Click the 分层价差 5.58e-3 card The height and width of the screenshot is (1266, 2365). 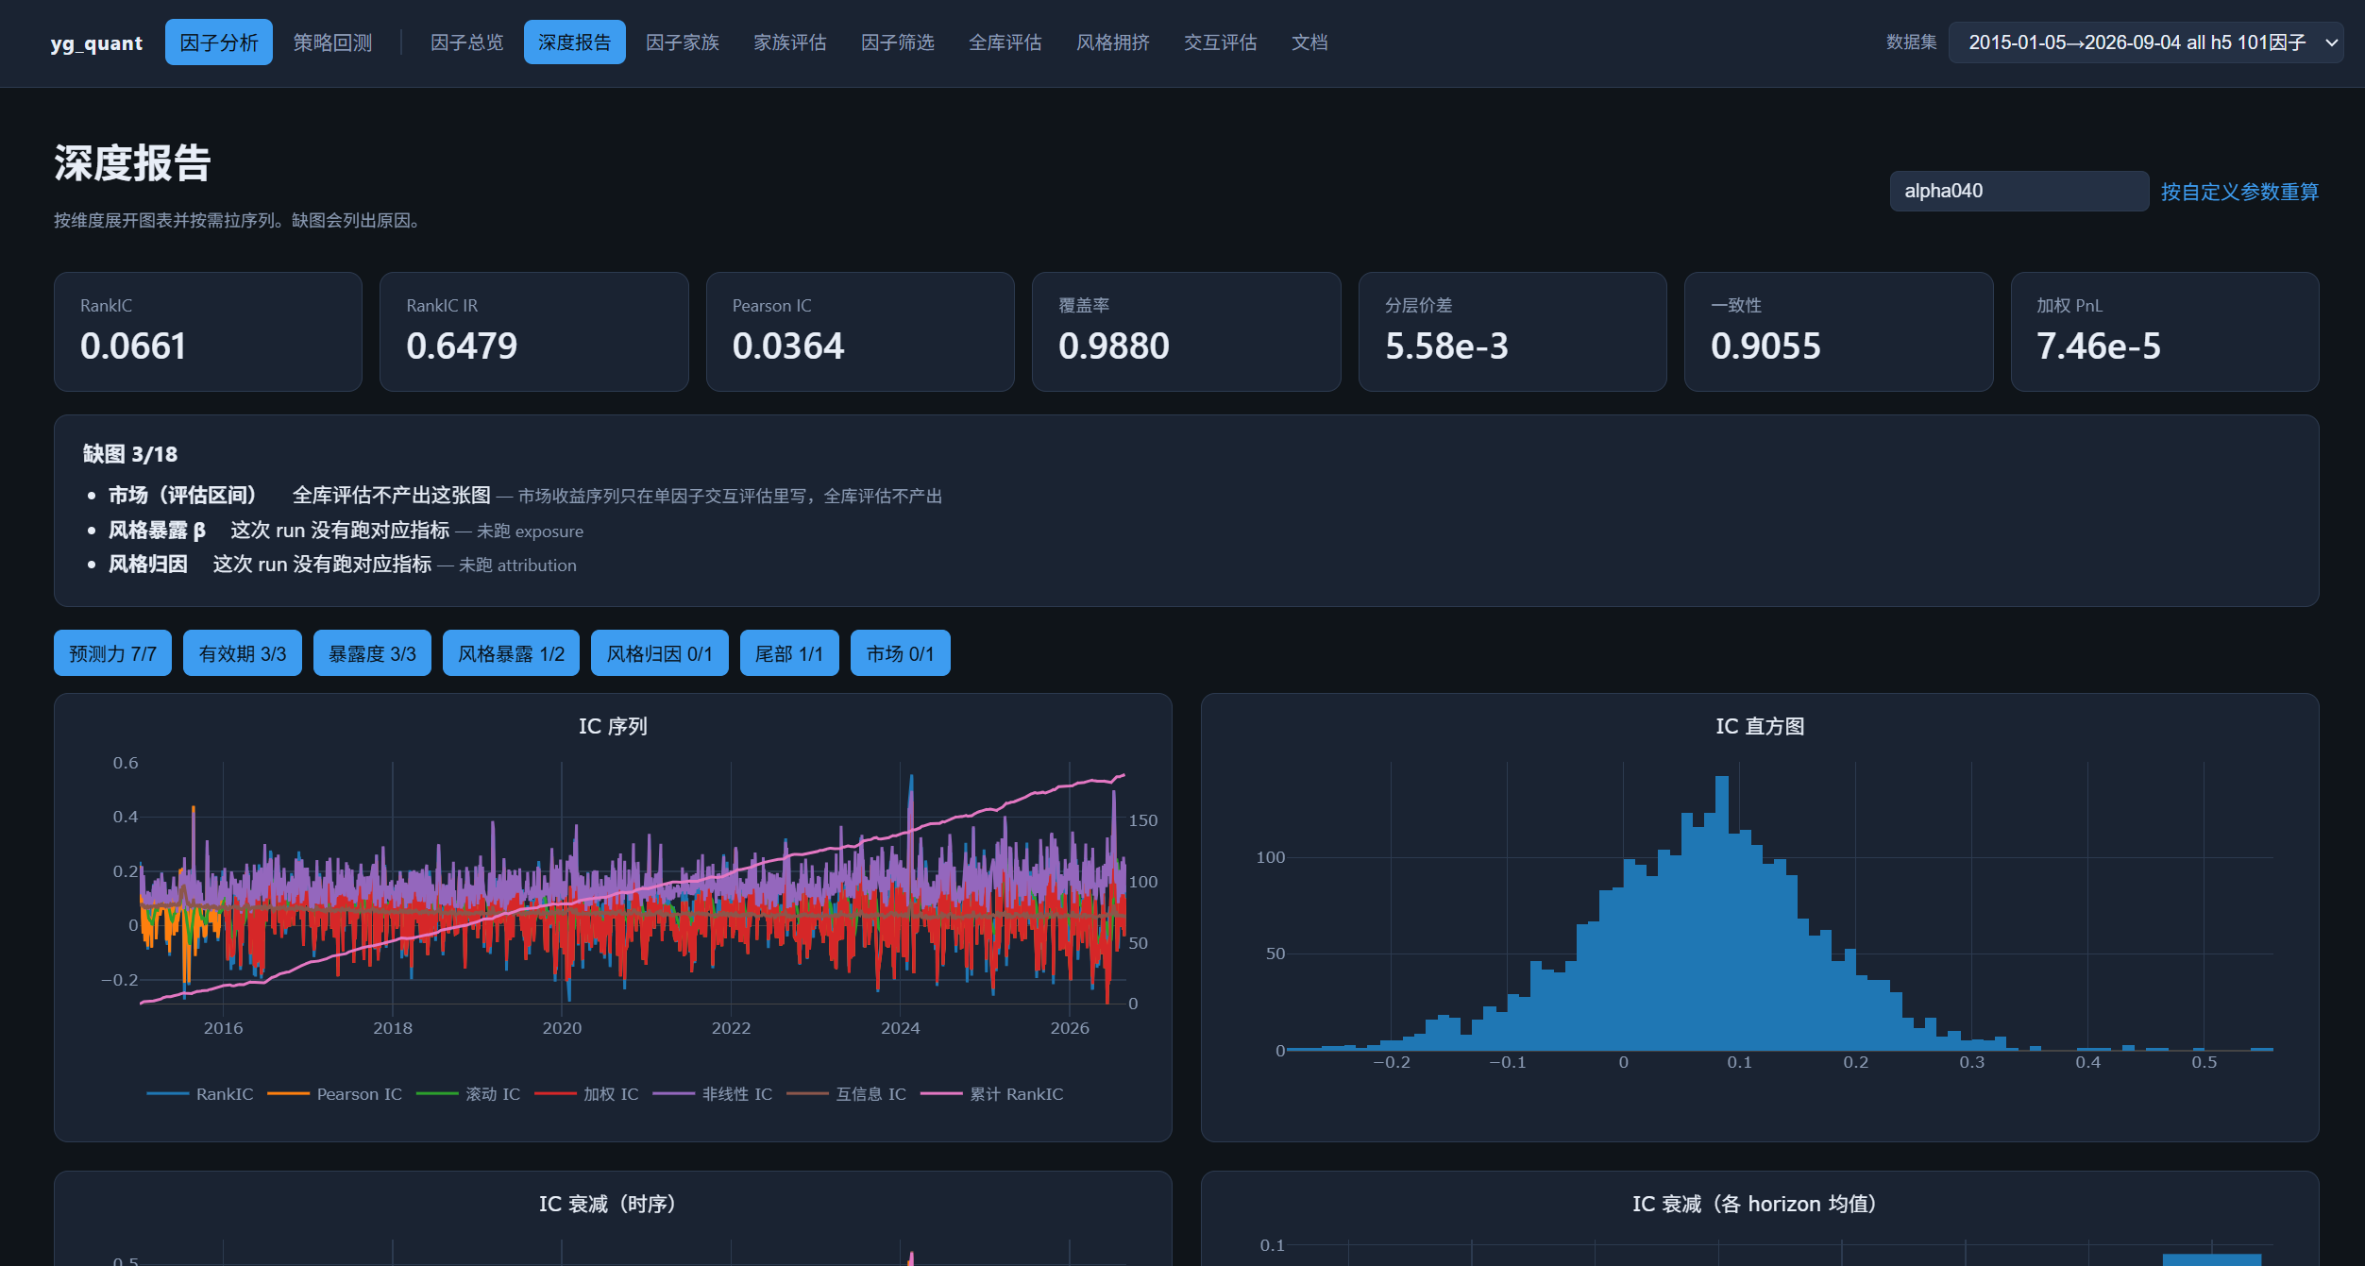[1512, 331]
